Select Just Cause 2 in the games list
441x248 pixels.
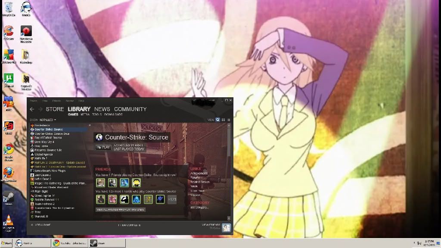coord(59,175)
